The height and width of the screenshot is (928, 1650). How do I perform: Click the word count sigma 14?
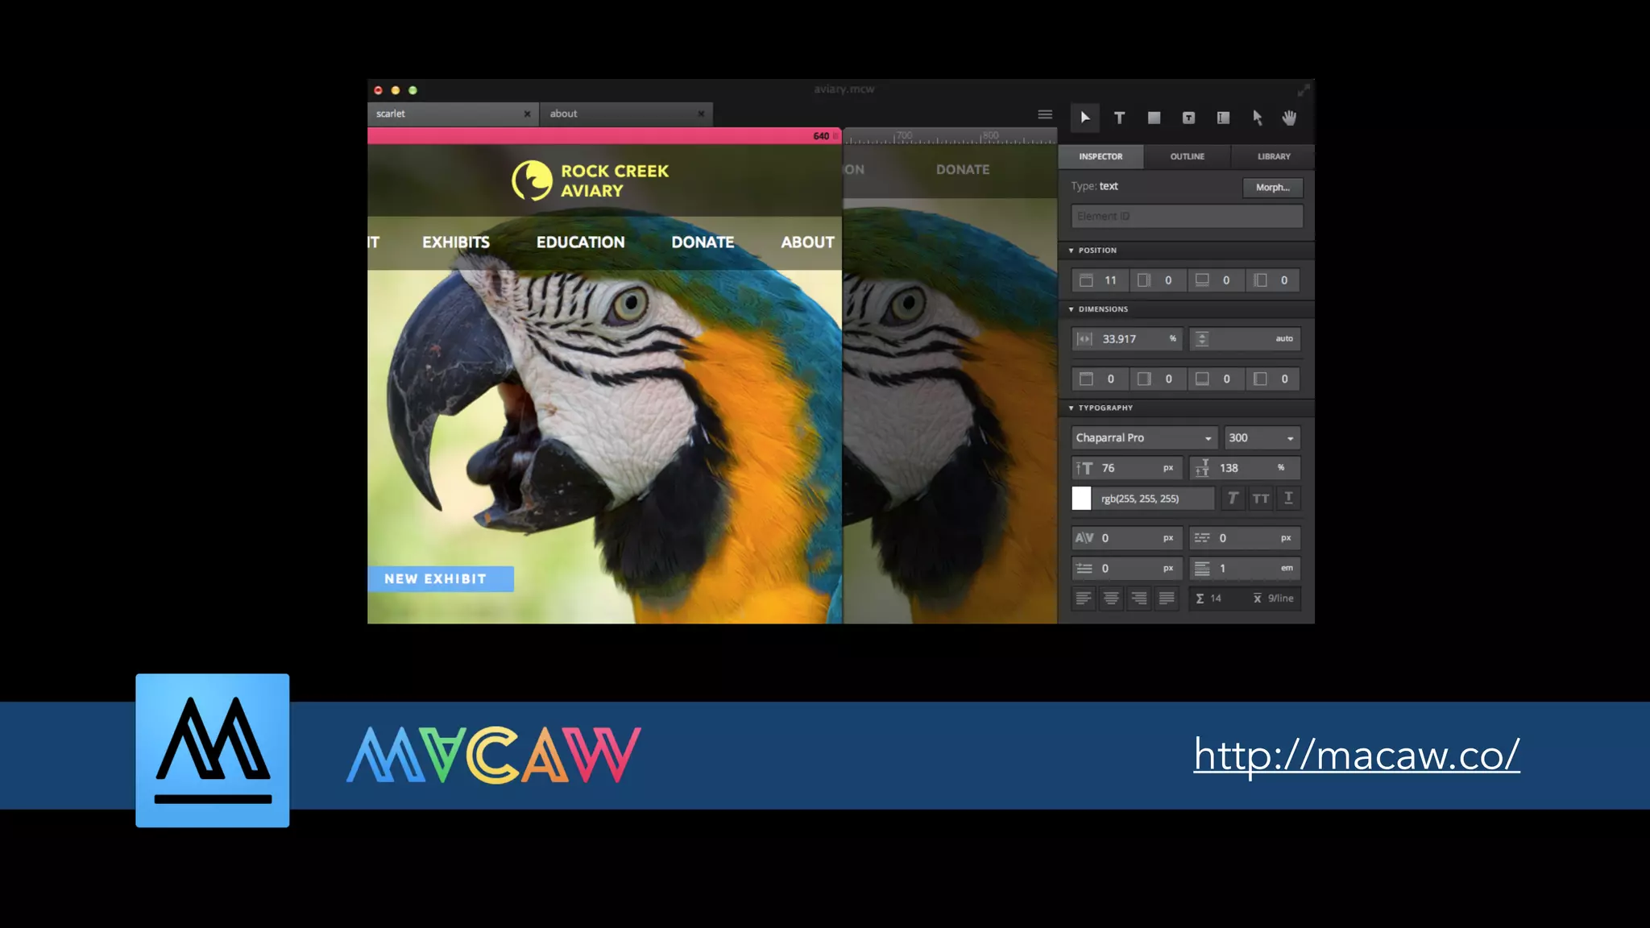click(1208, 599)
